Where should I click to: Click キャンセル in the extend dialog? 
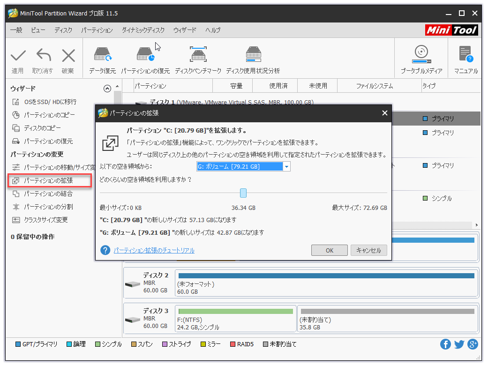(369, 250)
